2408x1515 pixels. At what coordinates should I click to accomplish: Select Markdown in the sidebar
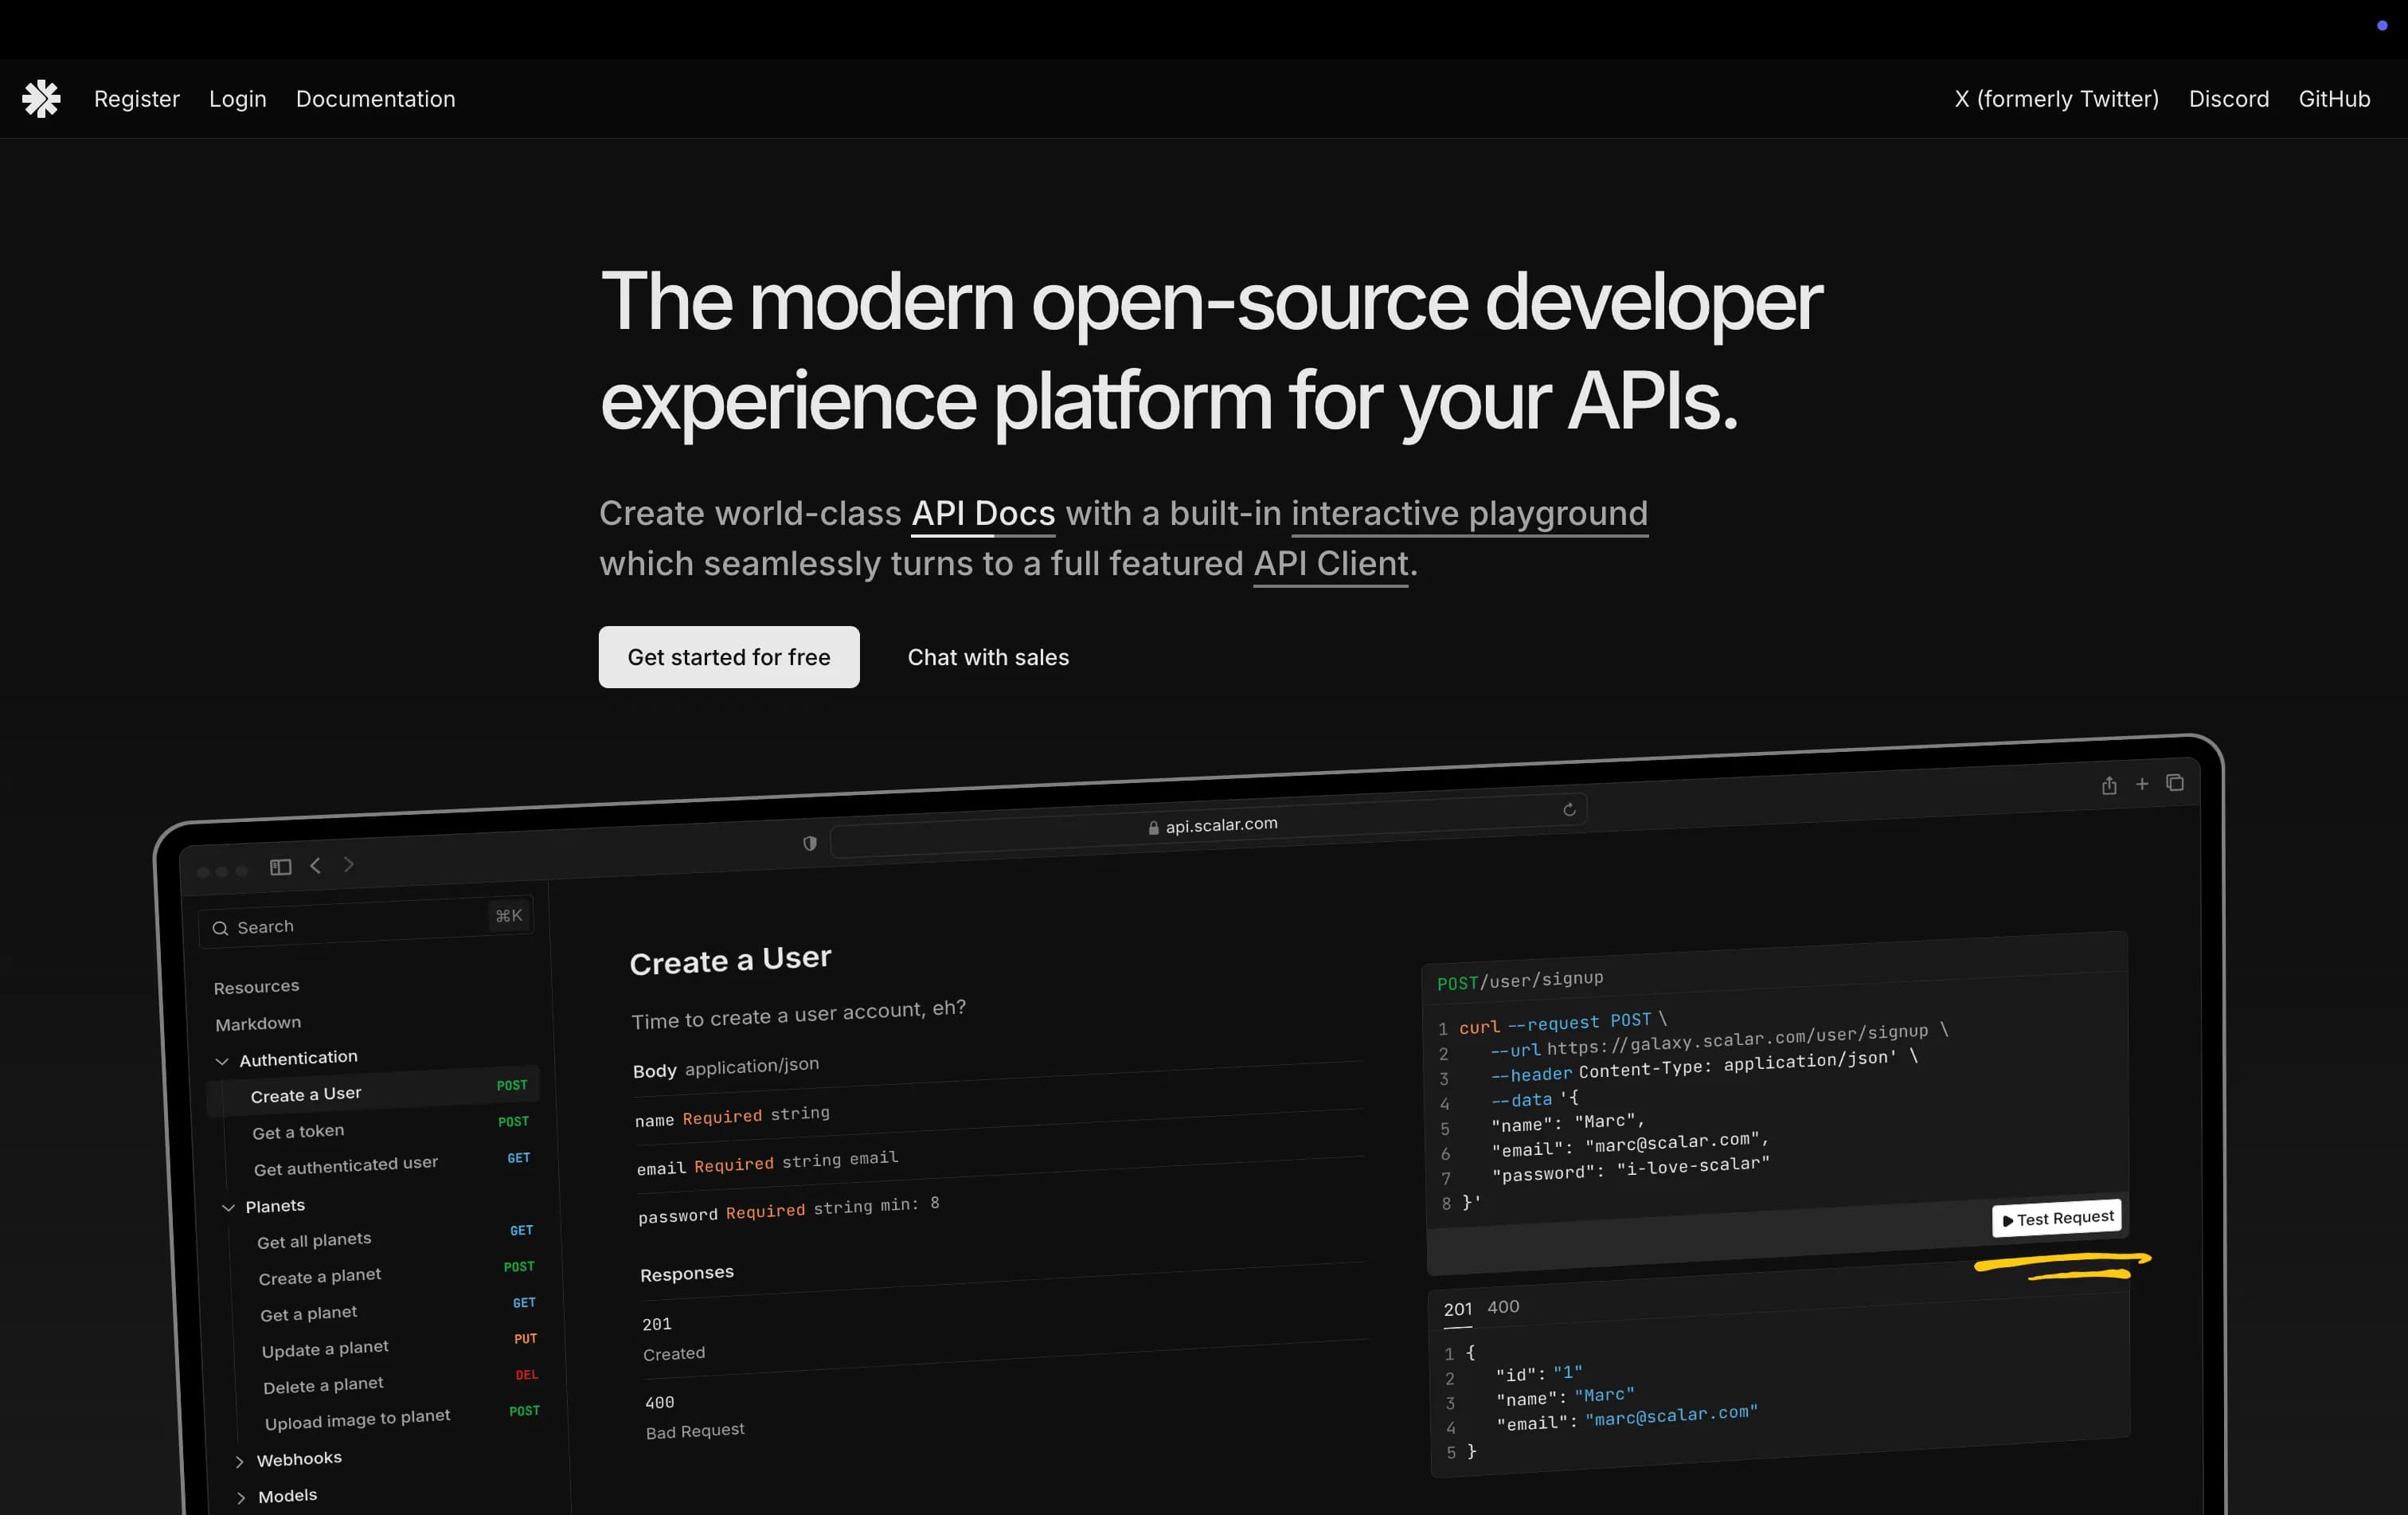[x=258, y=1023]
